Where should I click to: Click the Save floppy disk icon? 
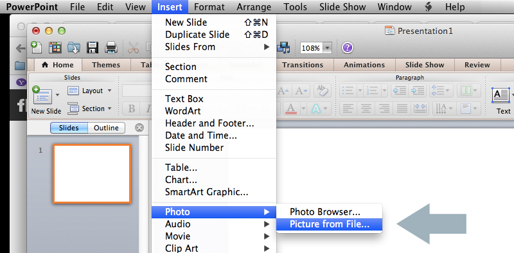tap(93, 48)
